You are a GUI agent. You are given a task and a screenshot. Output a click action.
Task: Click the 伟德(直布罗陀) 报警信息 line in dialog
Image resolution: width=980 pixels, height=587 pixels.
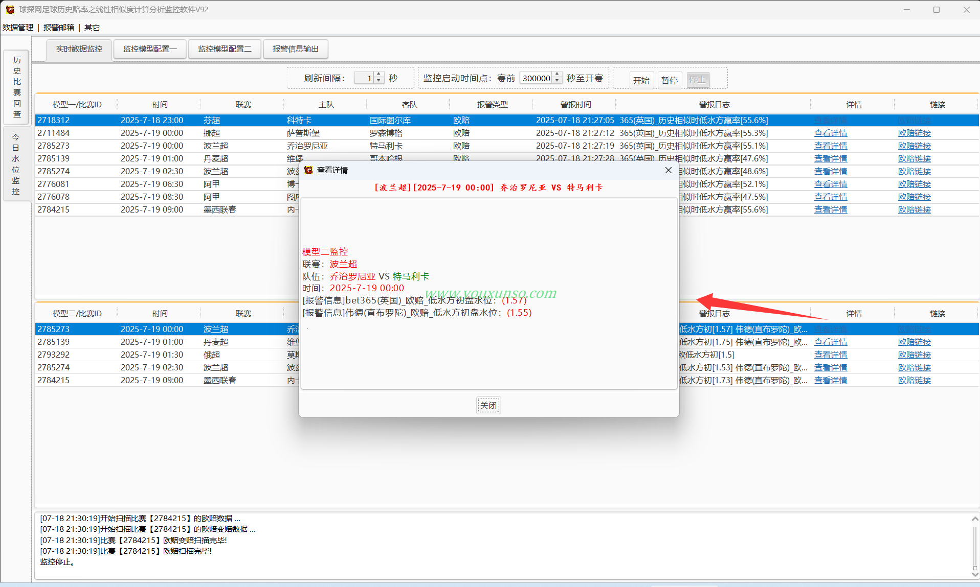pos(417,313)
